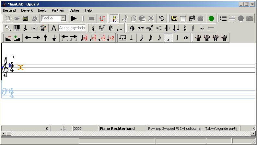Open the Help menu
The width and height of the screenshot is (257, 145).
[88, 10]
